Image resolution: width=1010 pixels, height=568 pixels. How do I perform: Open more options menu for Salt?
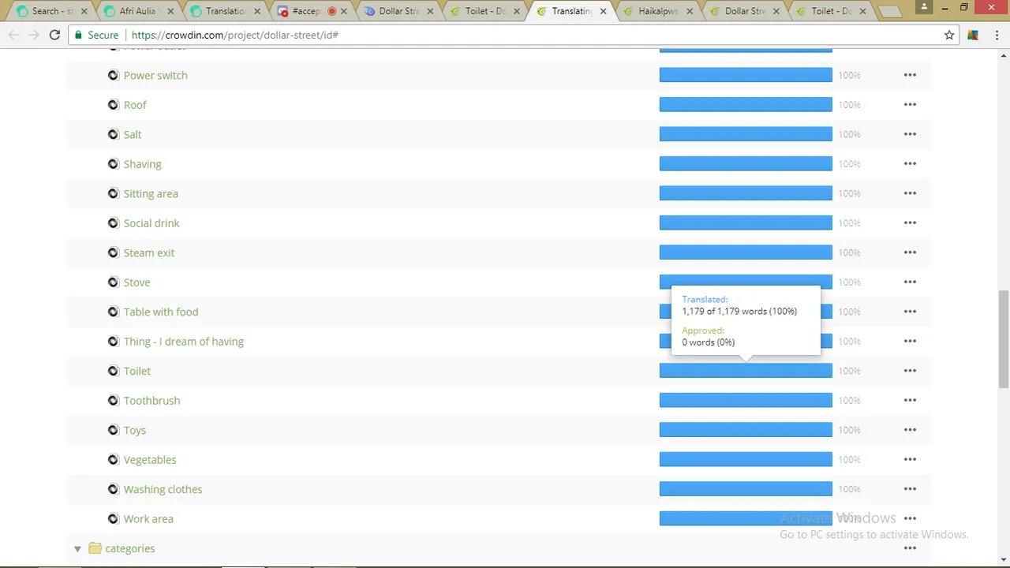[910, 134]
